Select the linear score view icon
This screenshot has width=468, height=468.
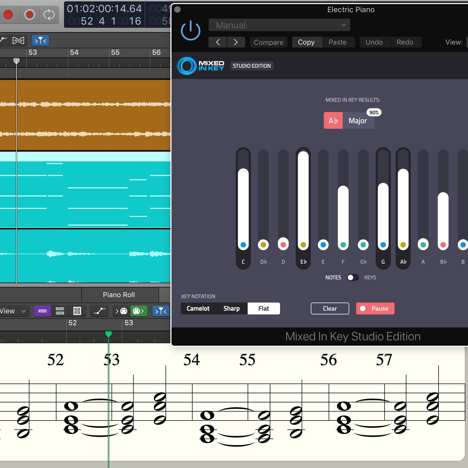point(42,311)
